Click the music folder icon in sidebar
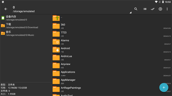 click(3, 33)
